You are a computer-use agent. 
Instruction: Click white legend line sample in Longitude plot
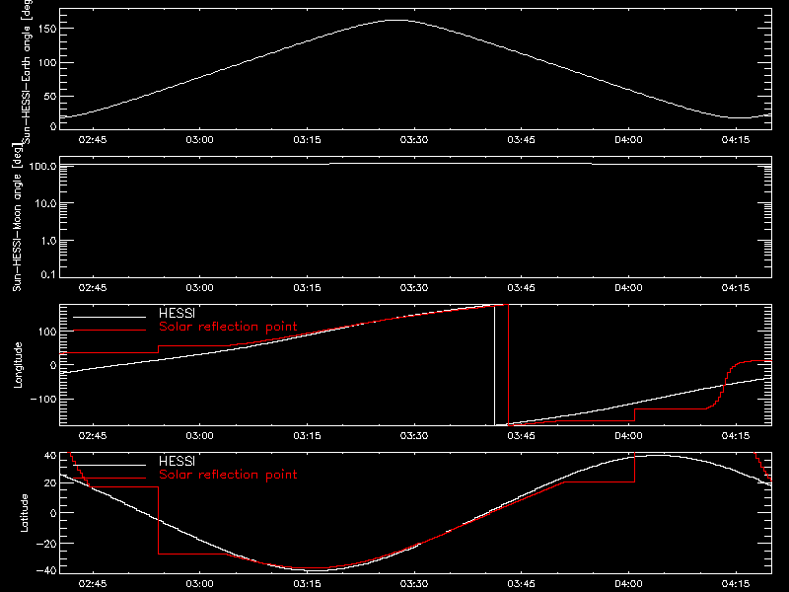(x=109, y=317)
